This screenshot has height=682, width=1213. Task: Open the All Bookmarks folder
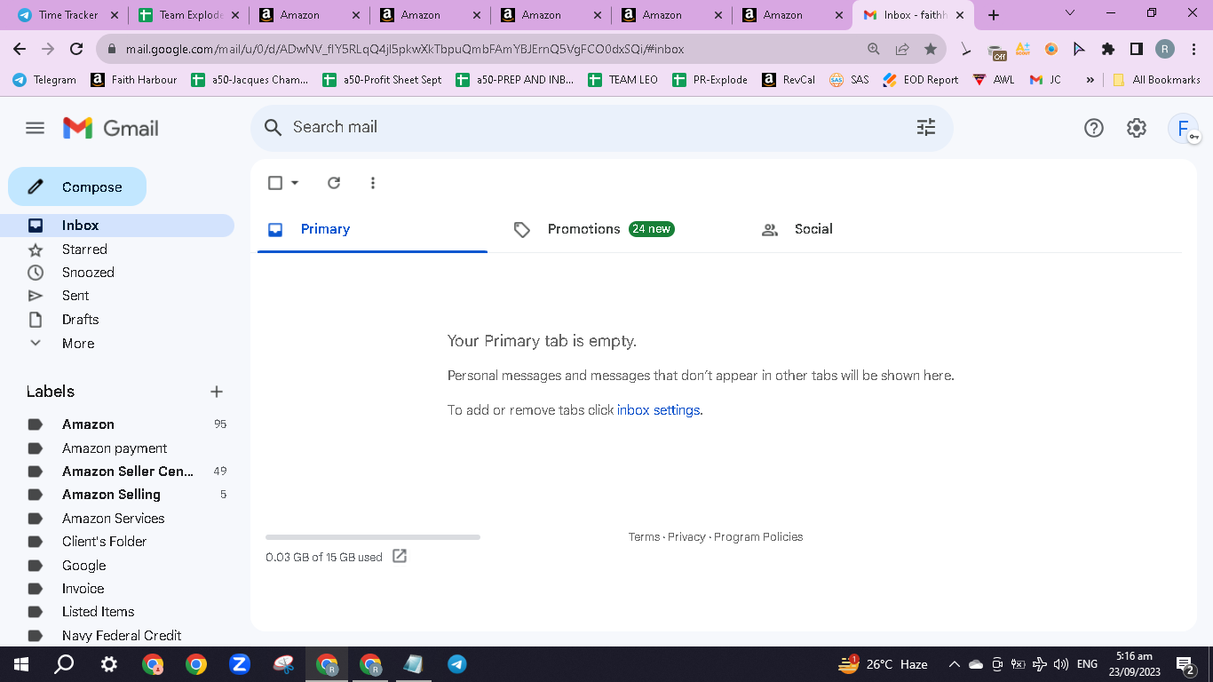click(1156, 80)
